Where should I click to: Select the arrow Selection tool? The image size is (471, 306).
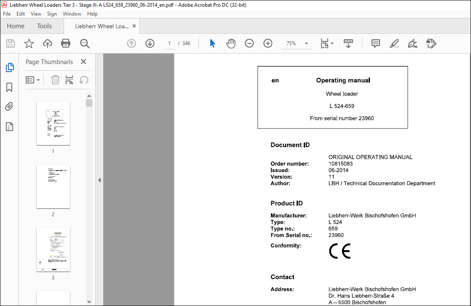point(212,43)
